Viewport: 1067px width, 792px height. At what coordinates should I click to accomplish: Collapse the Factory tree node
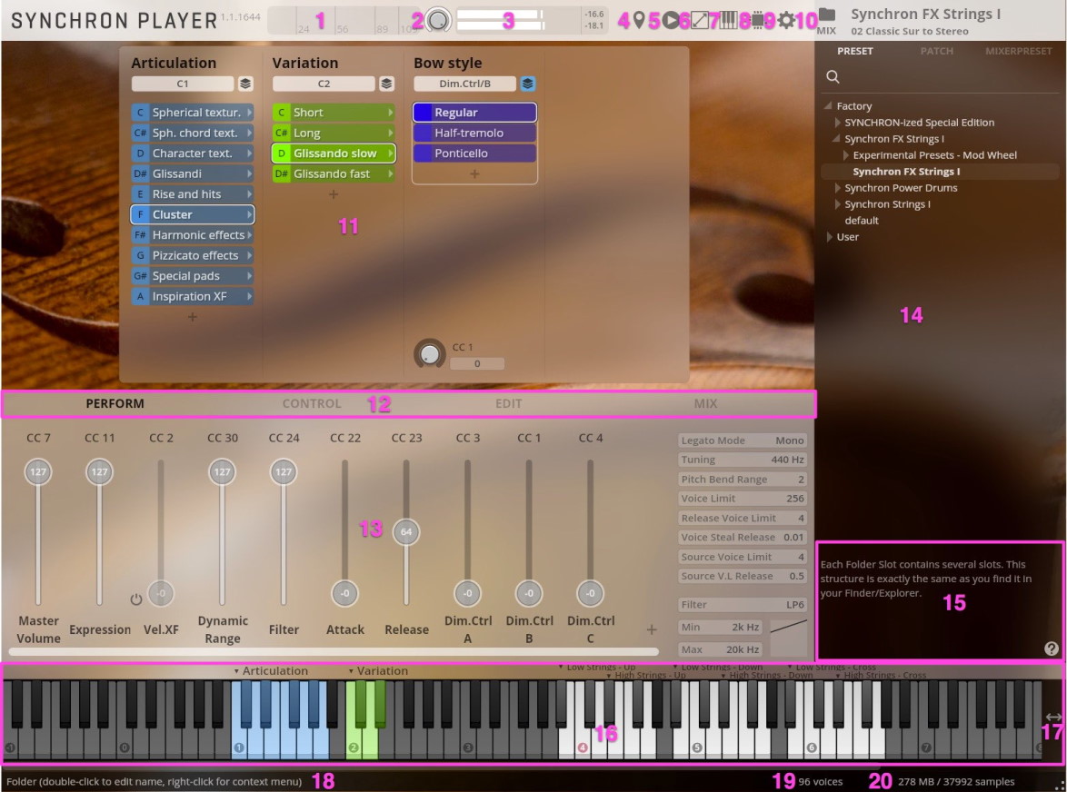point(827,106)
